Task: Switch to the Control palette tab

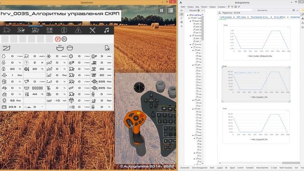Action: click(x=240, y=168)
